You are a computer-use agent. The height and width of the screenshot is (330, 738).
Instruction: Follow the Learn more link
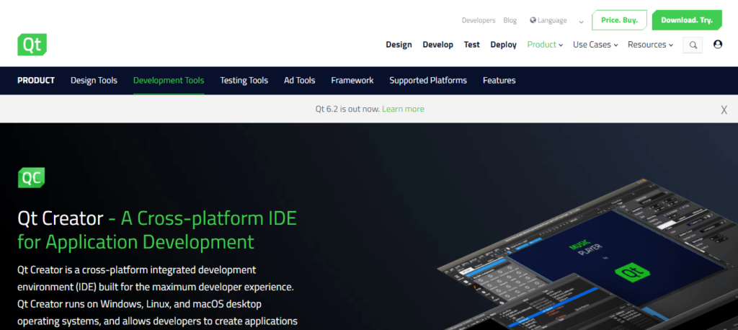pos(403,110)
